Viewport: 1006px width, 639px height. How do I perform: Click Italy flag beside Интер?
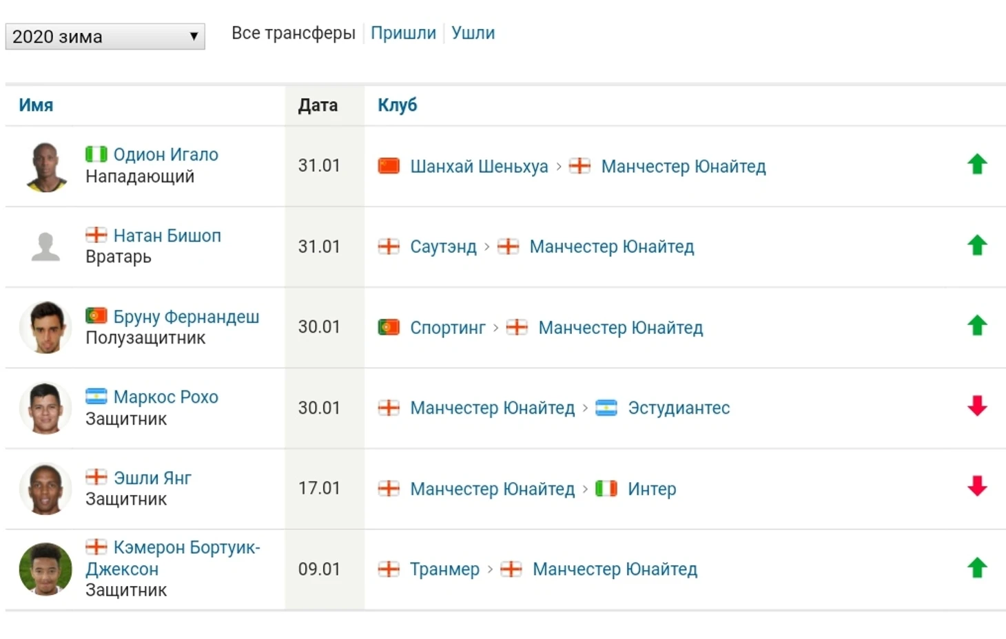tap(606, 488)
